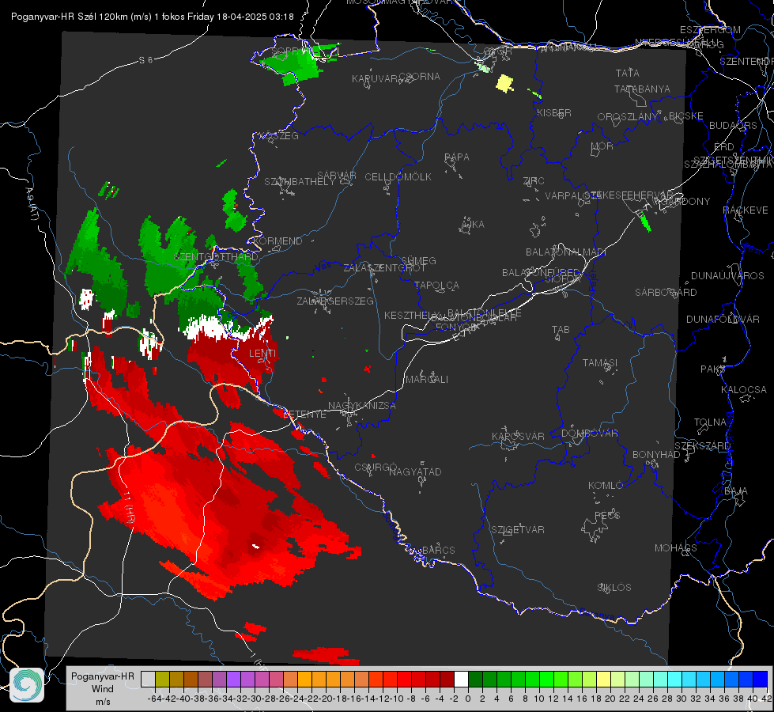Select the SÁRVÁR label
The height and width of the screenshot is (712, 774).
coord(337,176)
